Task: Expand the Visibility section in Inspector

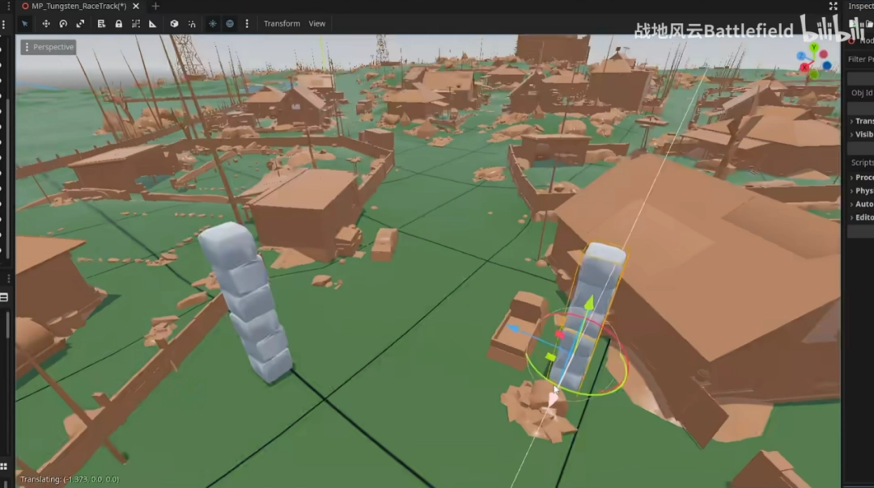Action: 861,135
